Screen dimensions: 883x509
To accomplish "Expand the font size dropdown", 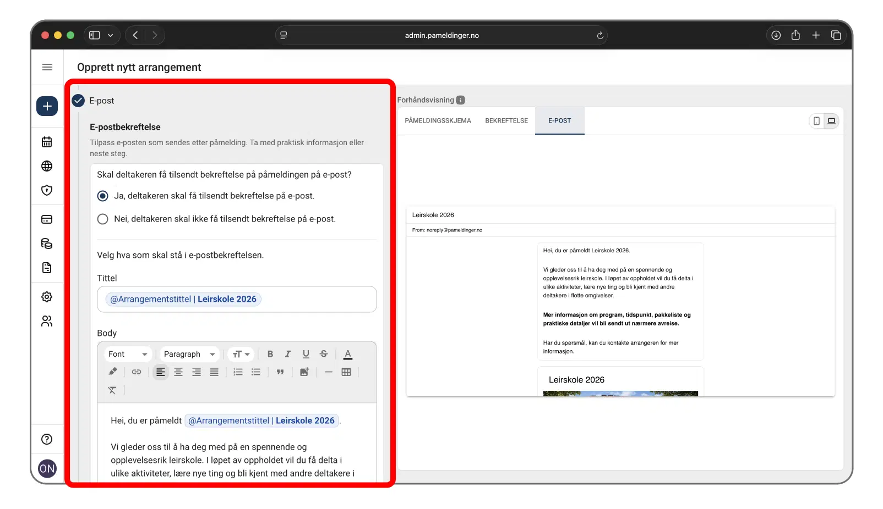I will click(241, 354).
